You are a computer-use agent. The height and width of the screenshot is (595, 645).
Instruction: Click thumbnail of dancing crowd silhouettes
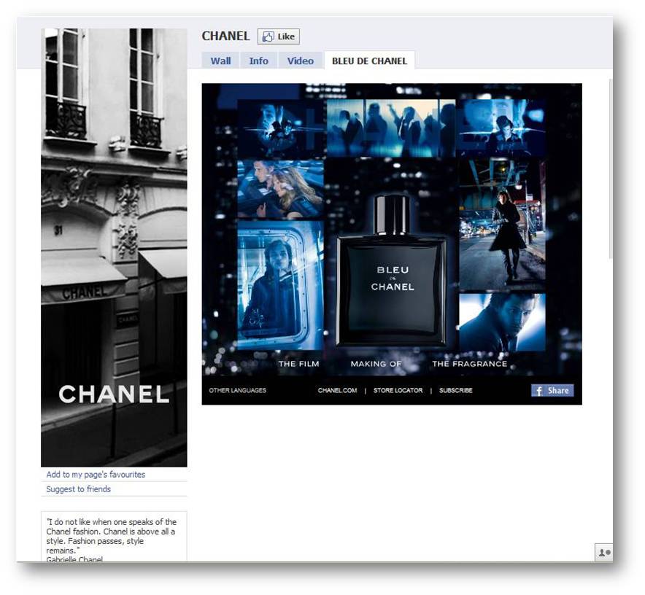point(391,128)
